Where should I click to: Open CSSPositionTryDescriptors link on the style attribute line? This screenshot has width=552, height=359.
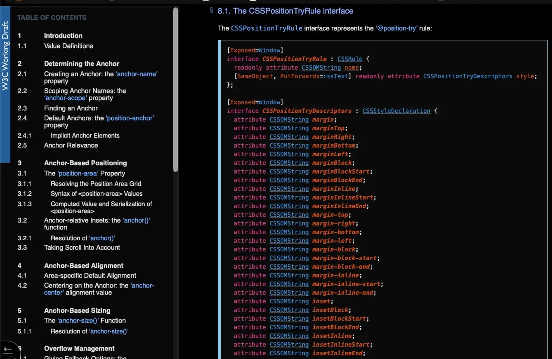point(468,76)
